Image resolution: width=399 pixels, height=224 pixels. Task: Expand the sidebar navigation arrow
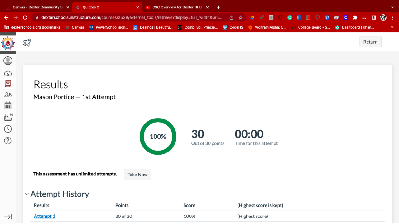coord(8,217)
